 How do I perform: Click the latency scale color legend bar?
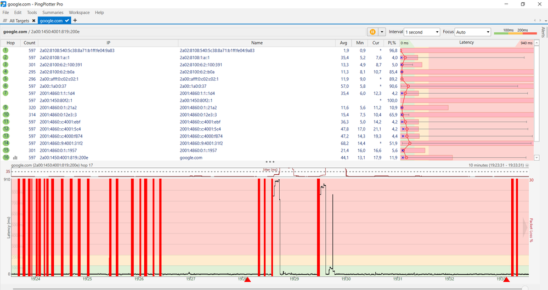515,35
